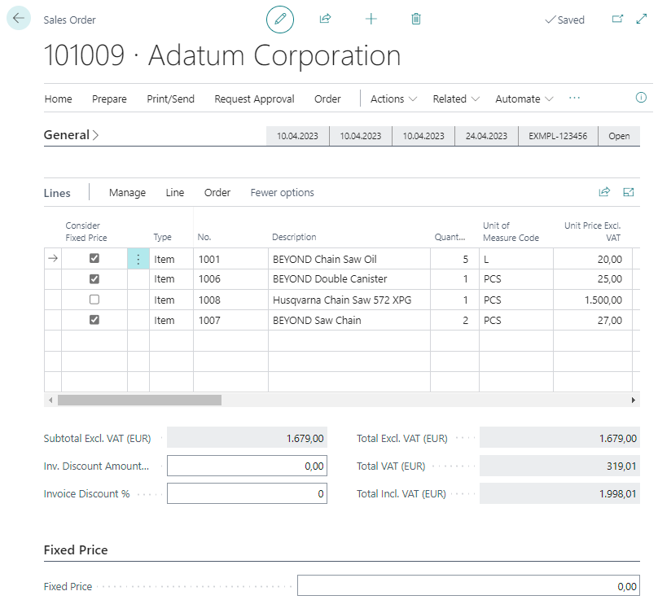Expand the Related dropdown menu
Viewport: 658px width, 613px height.
click(456, 99)
